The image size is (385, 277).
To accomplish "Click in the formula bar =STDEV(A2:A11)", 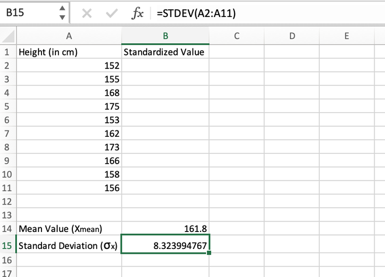I will pos(268,13).
